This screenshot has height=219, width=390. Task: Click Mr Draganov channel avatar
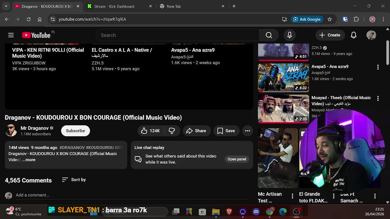click(11, 131)
